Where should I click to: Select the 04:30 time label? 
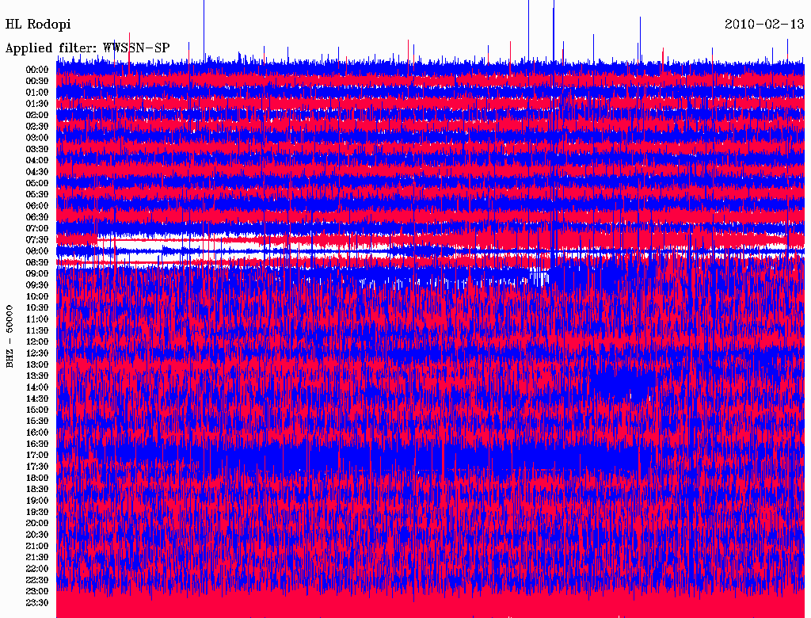(37, 172)
